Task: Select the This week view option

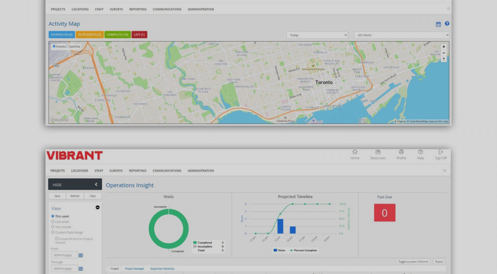Action: point(53,216)
